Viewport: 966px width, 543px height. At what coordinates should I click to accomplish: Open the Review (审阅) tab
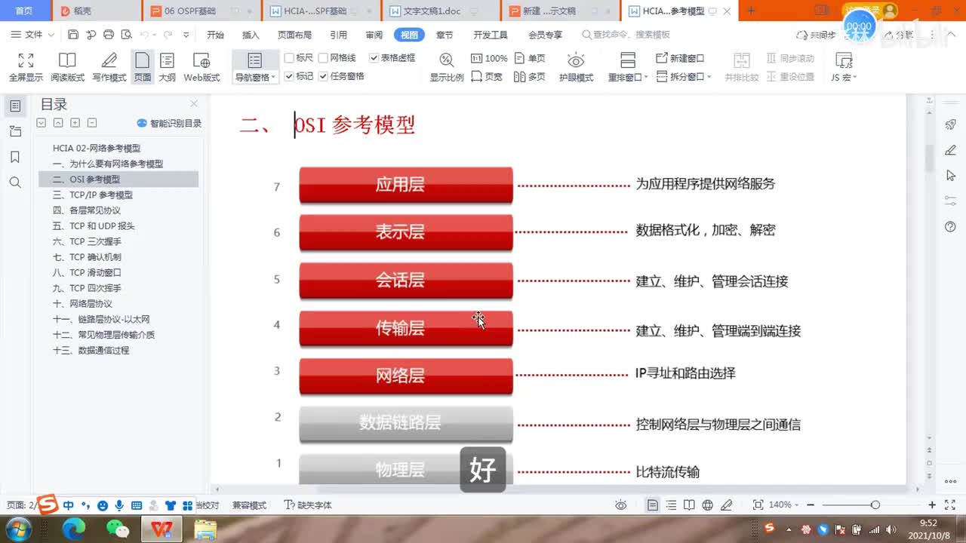pos(374,35)
